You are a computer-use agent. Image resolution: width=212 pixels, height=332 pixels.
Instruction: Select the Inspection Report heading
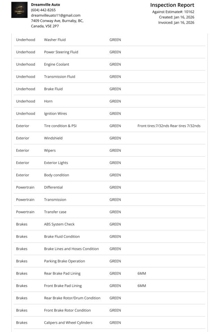[x=172, y=5]
